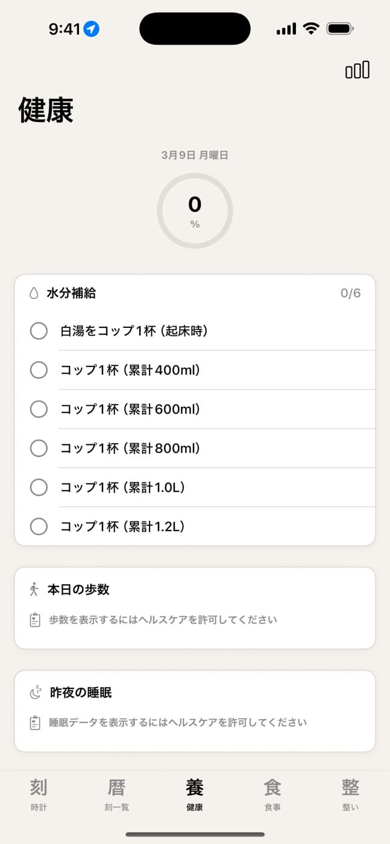Check off 白湯をコップ1杯（起床時）
Screen dimensions: 390x844
(39, 331)
